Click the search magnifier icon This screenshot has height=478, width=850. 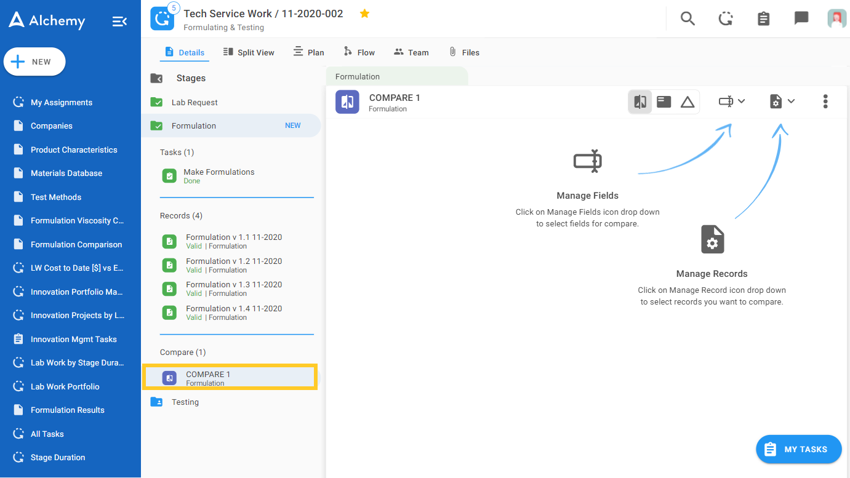tap(688, 18)
